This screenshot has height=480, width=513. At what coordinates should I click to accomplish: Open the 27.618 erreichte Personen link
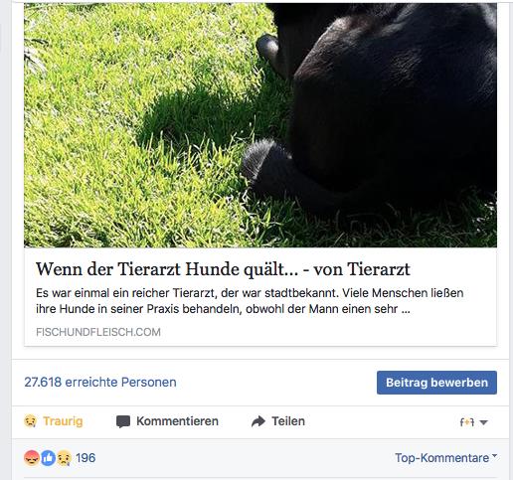(100, 383)
